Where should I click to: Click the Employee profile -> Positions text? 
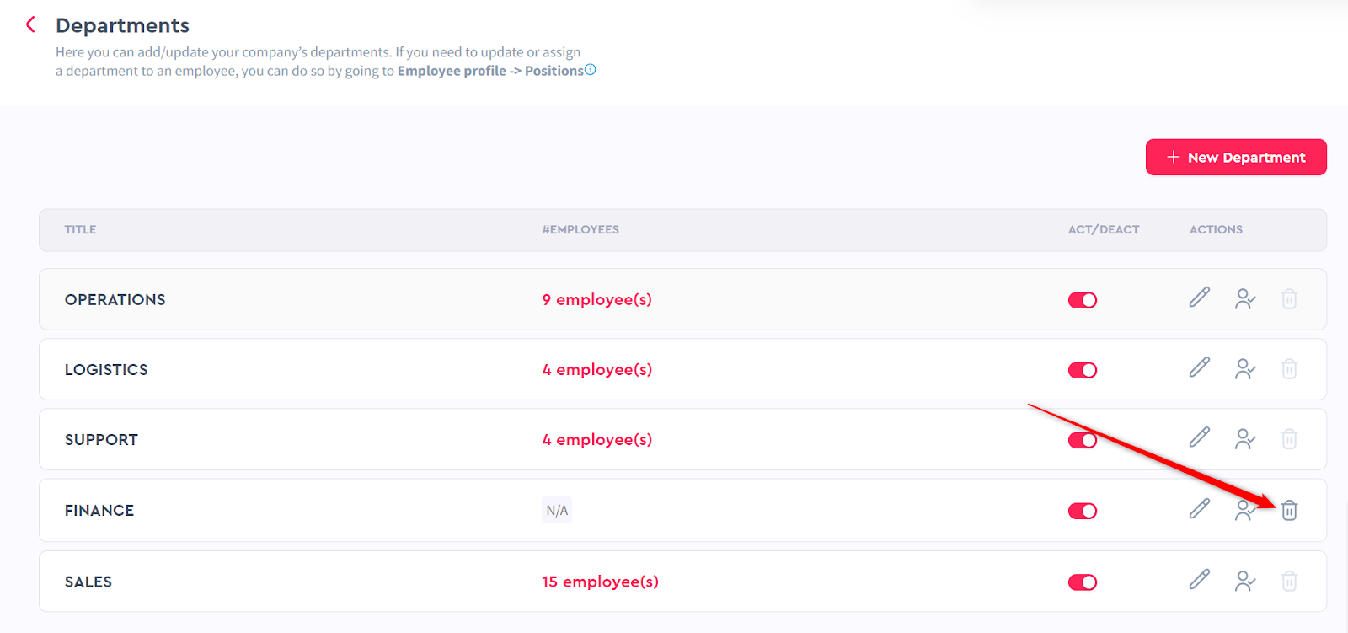pyautogui.click(x=490, y=71)
